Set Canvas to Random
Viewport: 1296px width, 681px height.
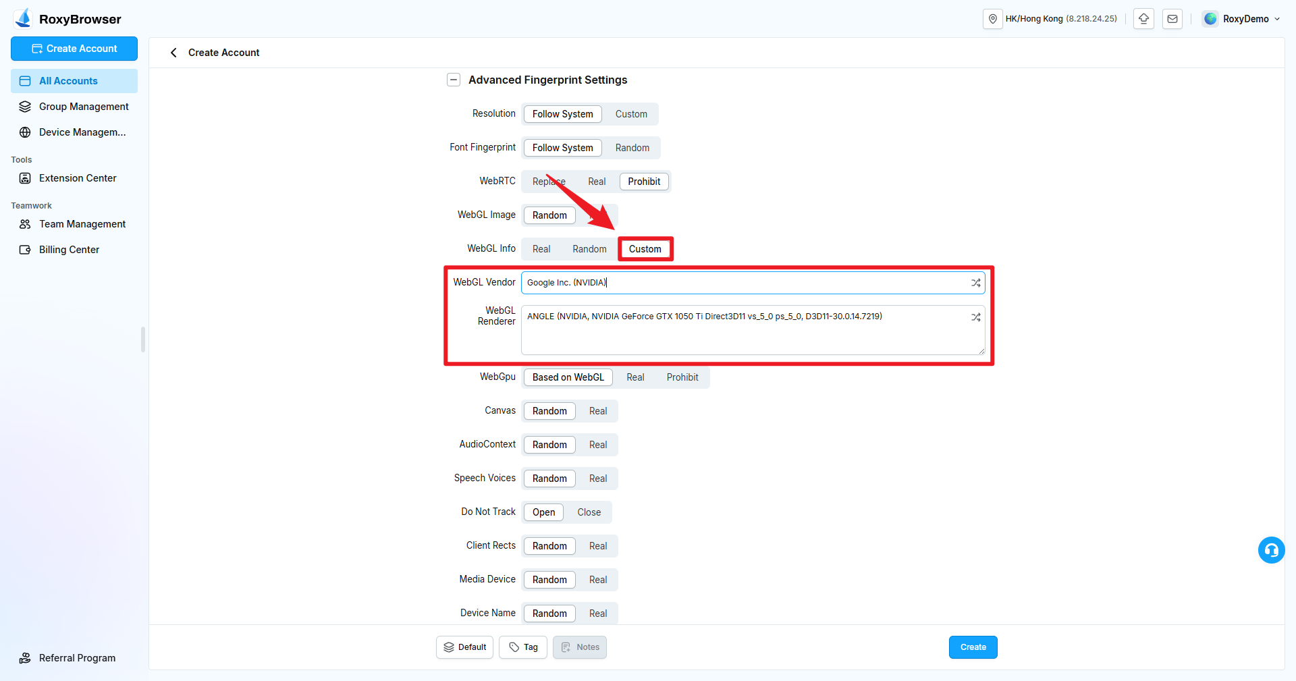[x=549, y=411]
